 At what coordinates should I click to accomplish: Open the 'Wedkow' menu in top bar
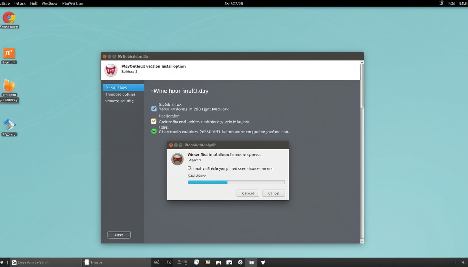tap(49, 3)
